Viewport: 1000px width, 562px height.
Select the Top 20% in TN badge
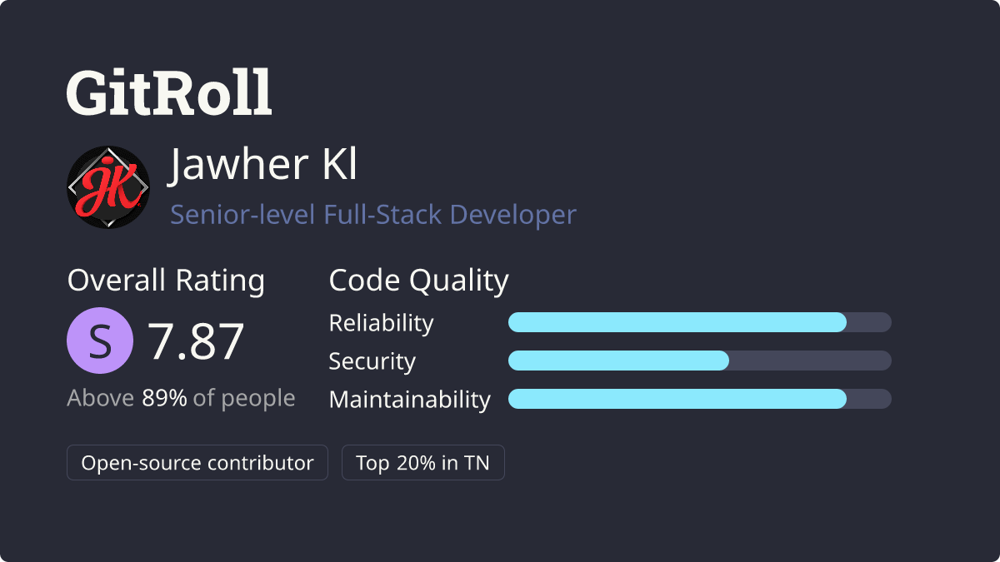(422, 463)
